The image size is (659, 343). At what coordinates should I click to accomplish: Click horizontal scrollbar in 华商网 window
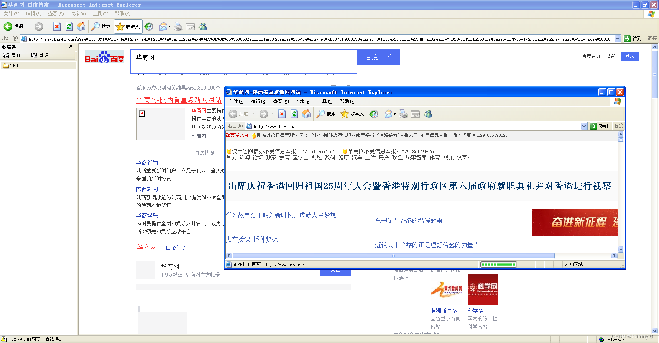(393, 256)
